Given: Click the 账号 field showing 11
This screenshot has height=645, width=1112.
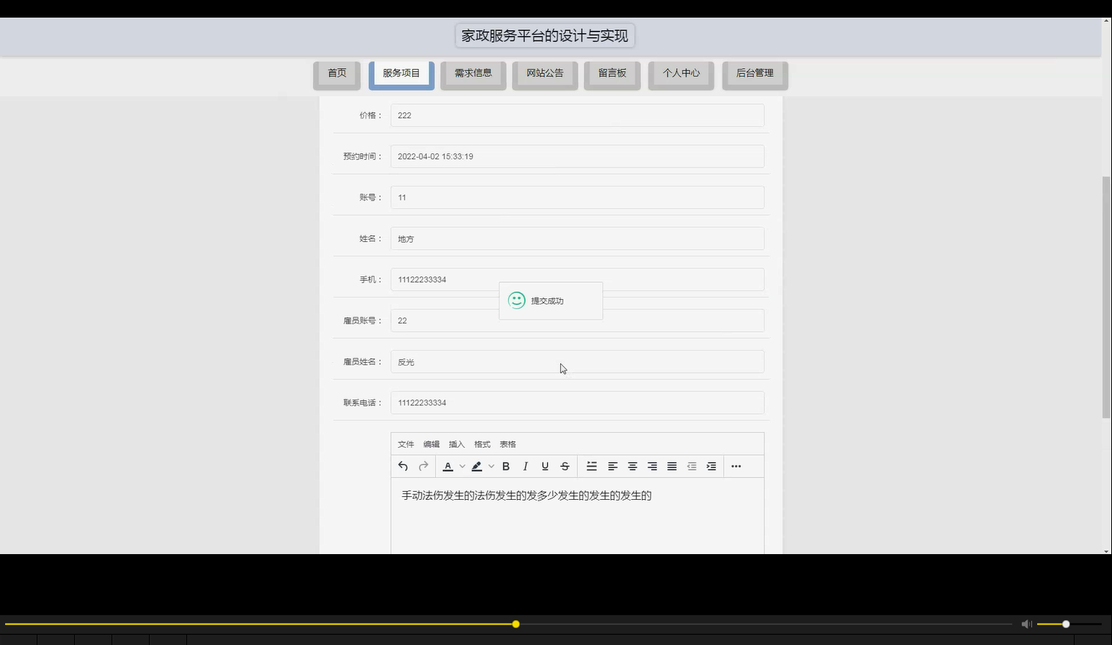Looking at the screenshot, I should pyautogui.click(x=577, y=197).
